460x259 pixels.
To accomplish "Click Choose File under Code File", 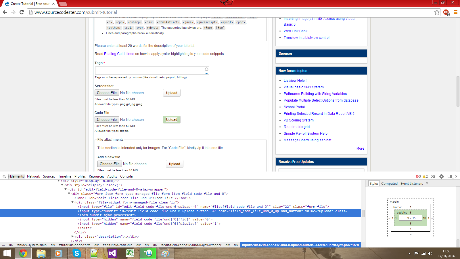I will (x=107, y=119).
